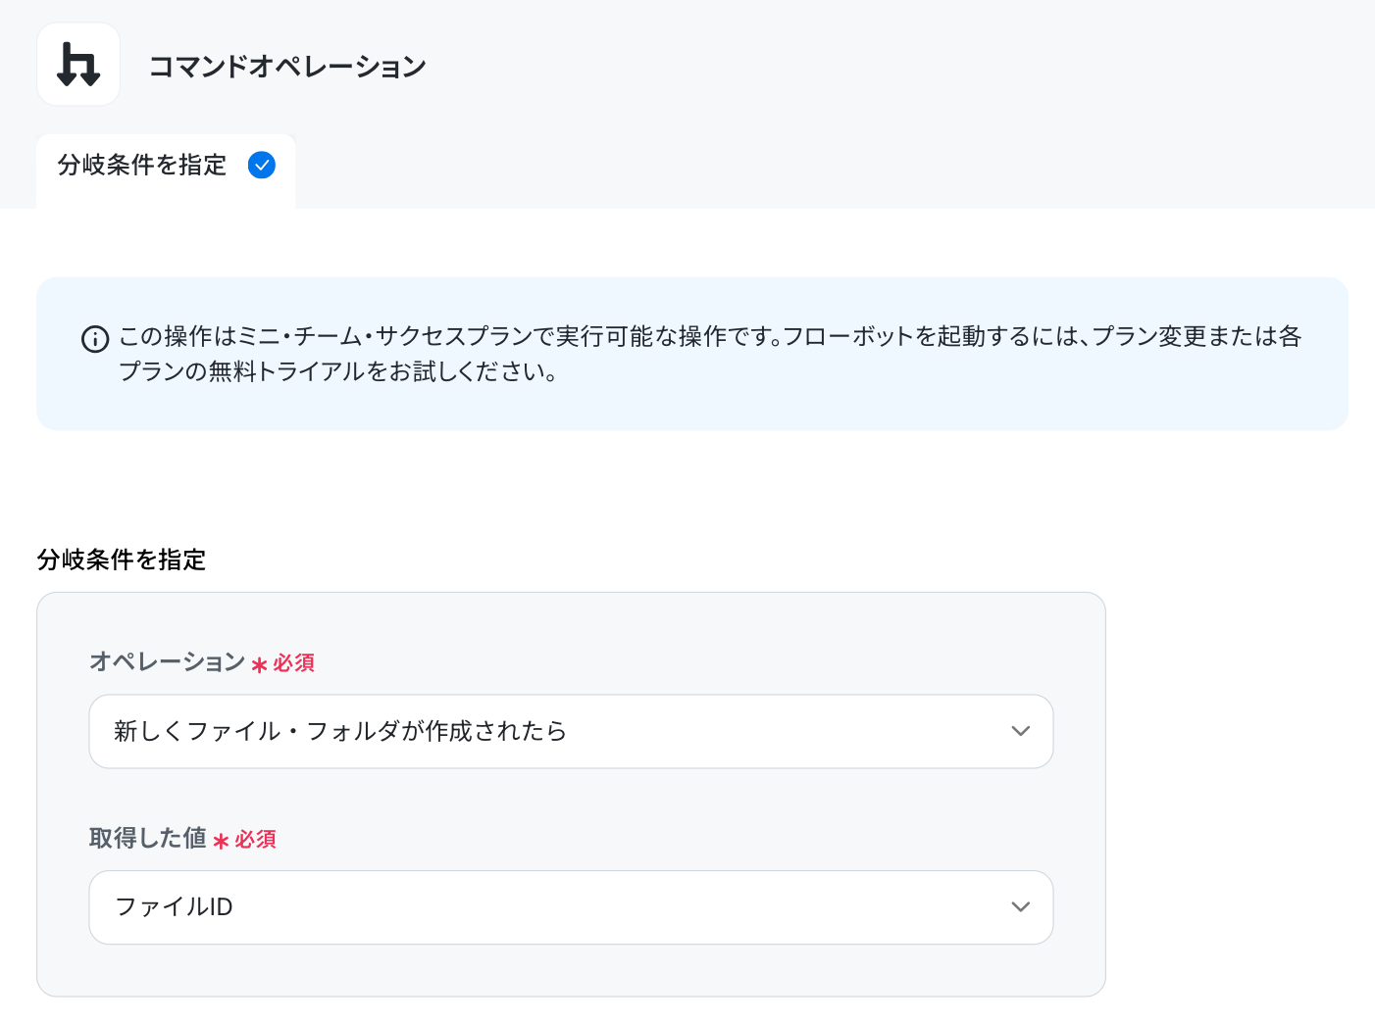Click the 分岐条件を指定 section heading
Screen dimensions: 1375x1023
[x=122, y=560]
